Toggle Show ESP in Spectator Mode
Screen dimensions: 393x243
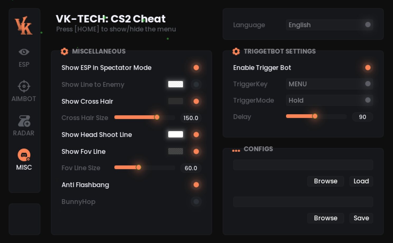(x=196, y=68)
